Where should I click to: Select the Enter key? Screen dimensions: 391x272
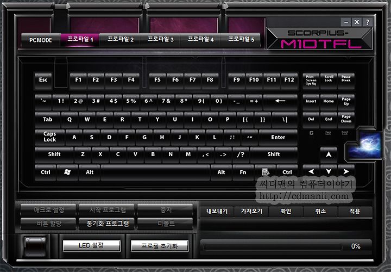pyautogui.click(x=278, y=137)
